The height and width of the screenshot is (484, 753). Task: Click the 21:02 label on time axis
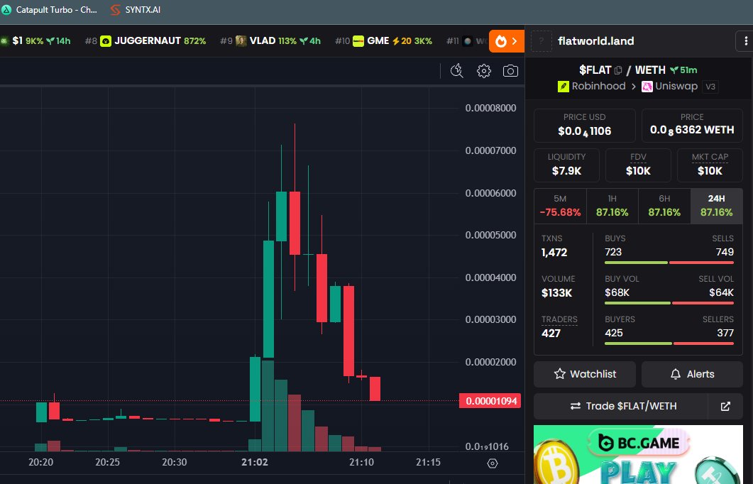(255, 462)
